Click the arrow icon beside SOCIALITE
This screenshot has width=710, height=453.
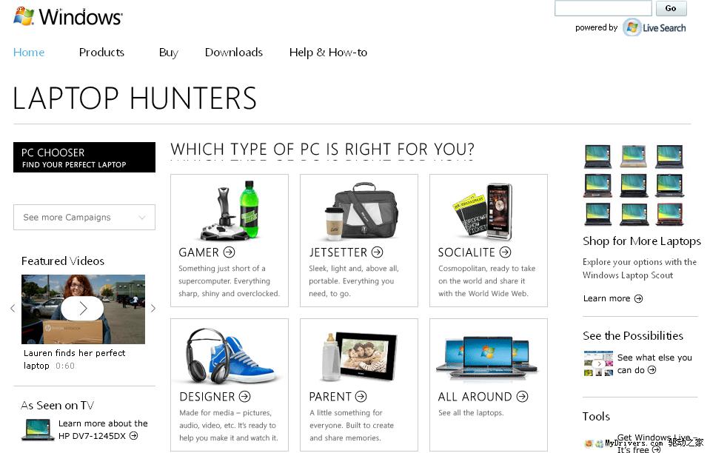[506, 252]
